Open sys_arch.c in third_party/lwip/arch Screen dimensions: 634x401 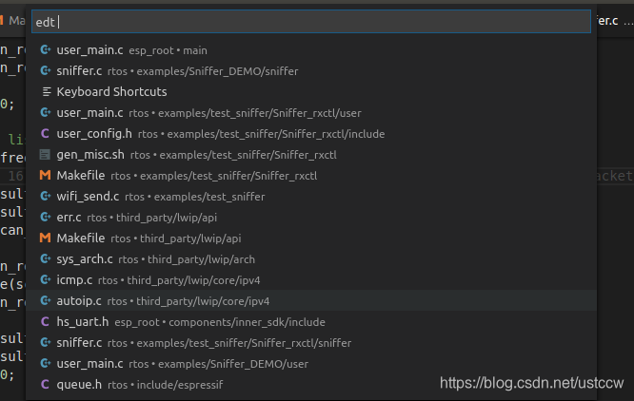pyautogui.click(x=311, y=259)
